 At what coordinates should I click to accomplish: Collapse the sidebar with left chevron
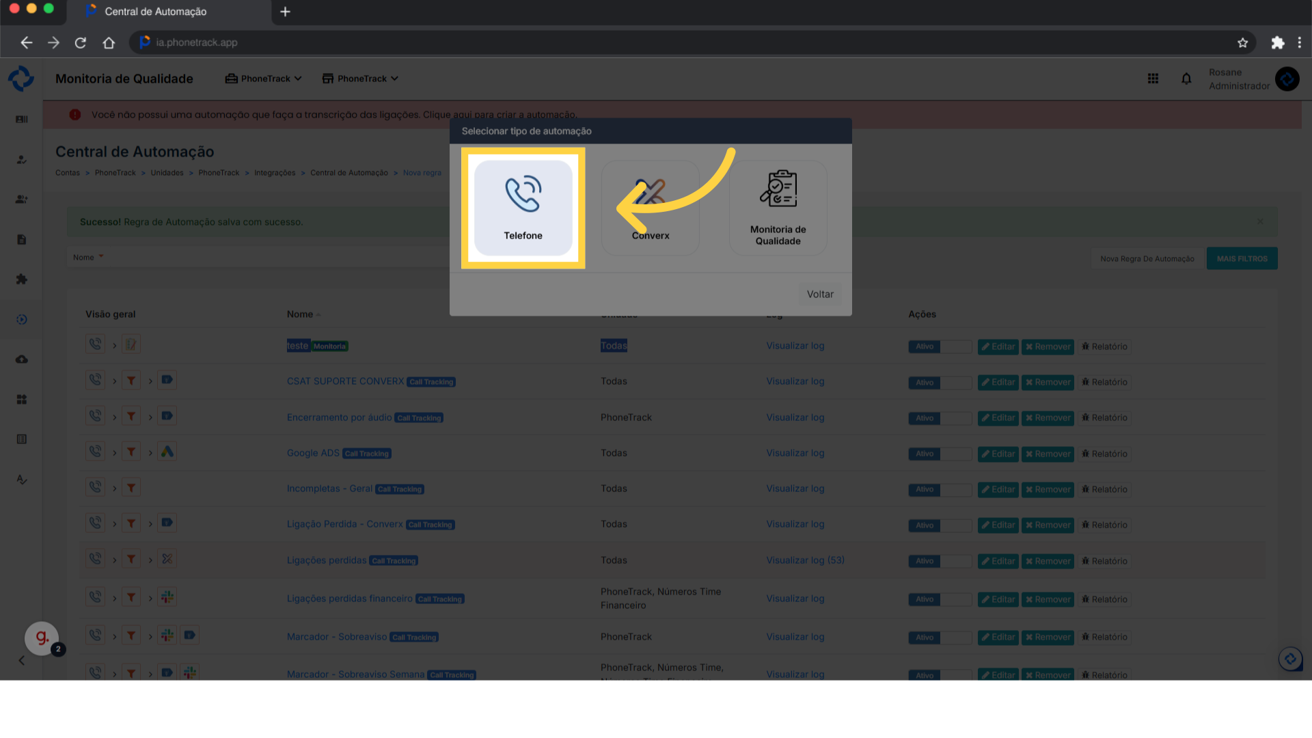22,660
